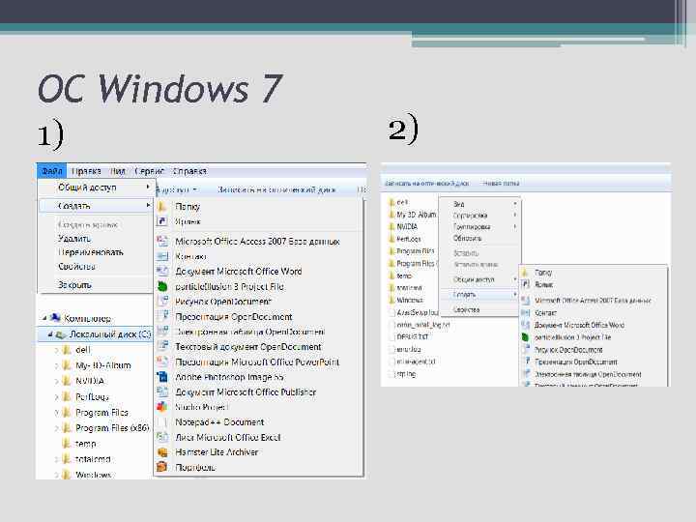Click Excel sheet icon in left submenu
This screenshot has width=696, height=522.
(162, 437)
